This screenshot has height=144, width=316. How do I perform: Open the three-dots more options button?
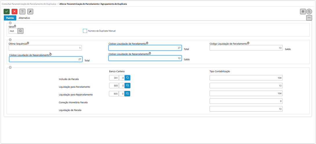pyautogui.click(x=309, y=18)
